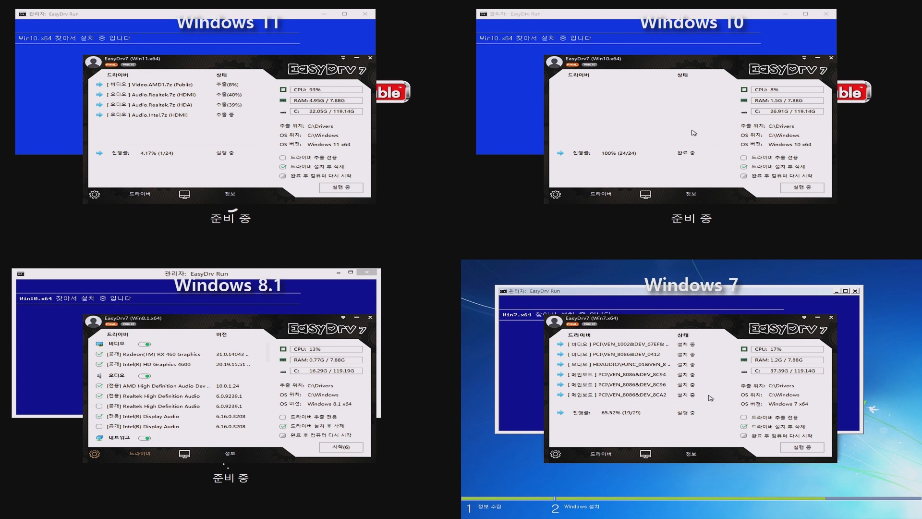Image resolution: width=922 pixels, height=519 pixels.
Task: Switch to 정보 tab in Win7 EasyDrv7
Action: [x=691, y=454]
